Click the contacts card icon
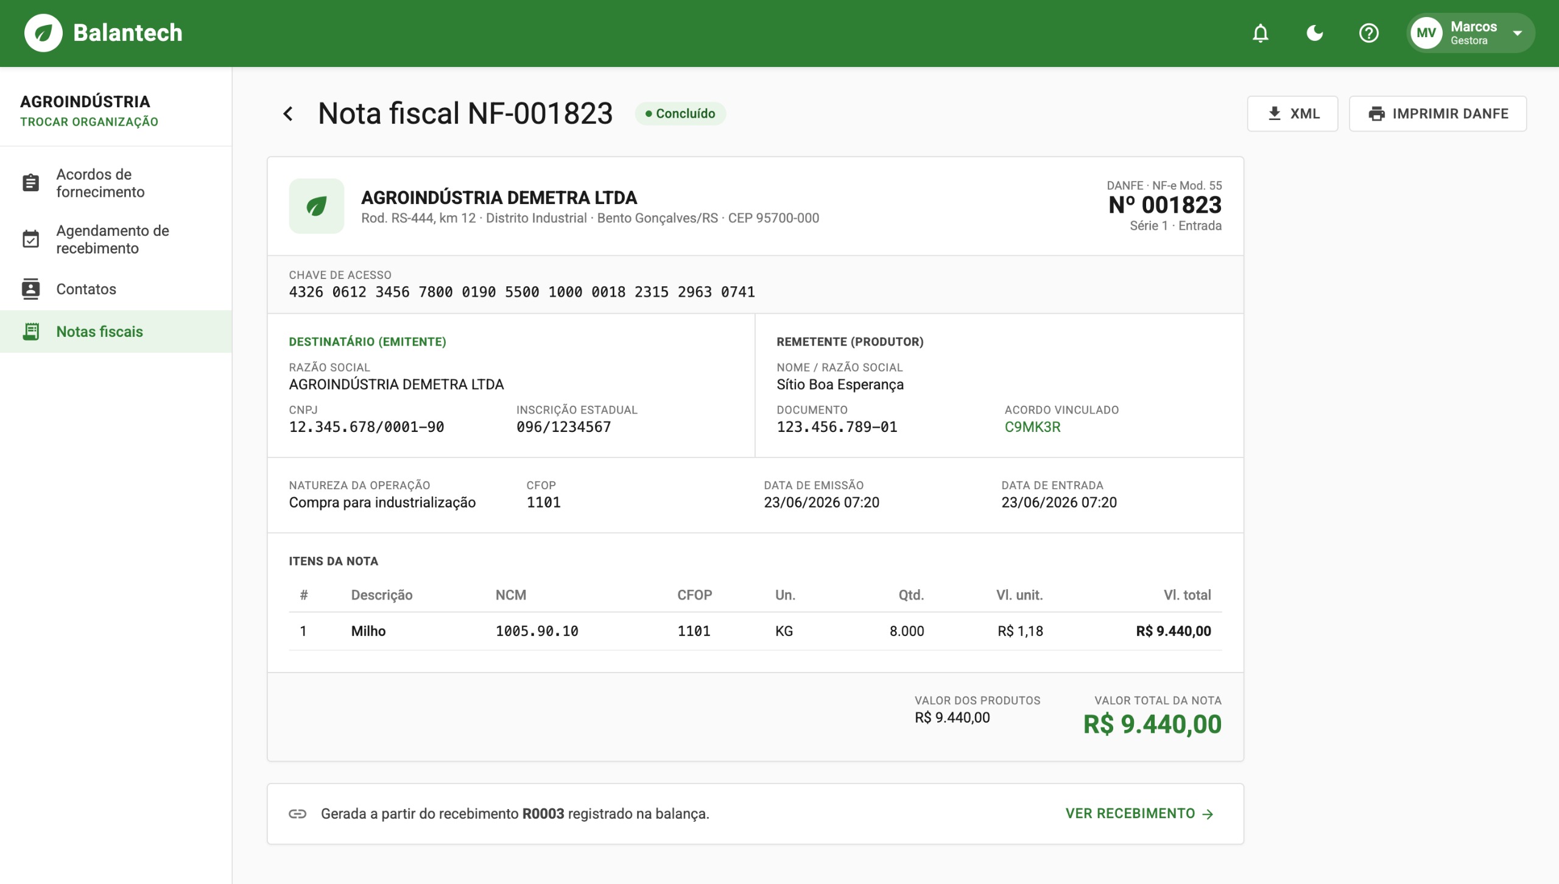The image size is (1559, 884). click(30, 289)
